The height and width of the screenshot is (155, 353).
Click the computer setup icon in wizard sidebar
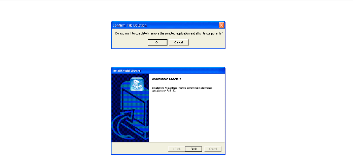tap(137, 84)
